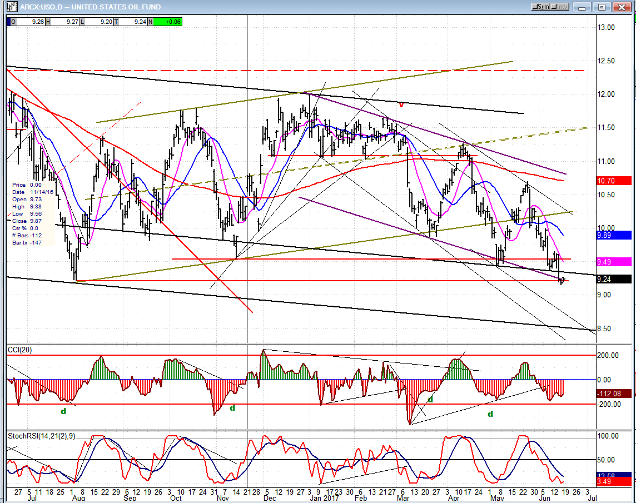This screenshot has width=636, height=503.
Task: Click the magenta 9.49 price tag
Action: pyautogui.click(x=614, y=262)
